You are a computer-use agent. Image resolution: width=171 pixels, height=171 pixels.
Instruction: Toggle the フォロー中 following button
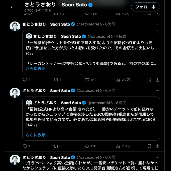click(145, 7)
